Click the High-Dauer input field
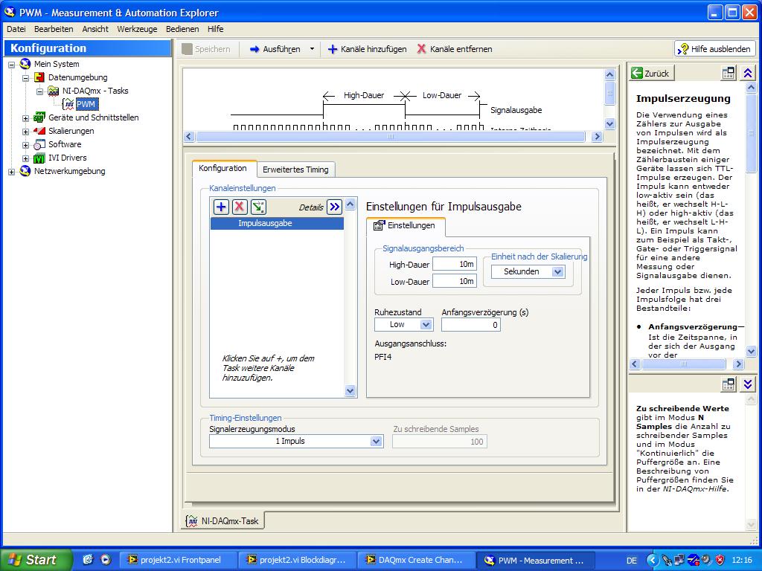 click(455, 264)
